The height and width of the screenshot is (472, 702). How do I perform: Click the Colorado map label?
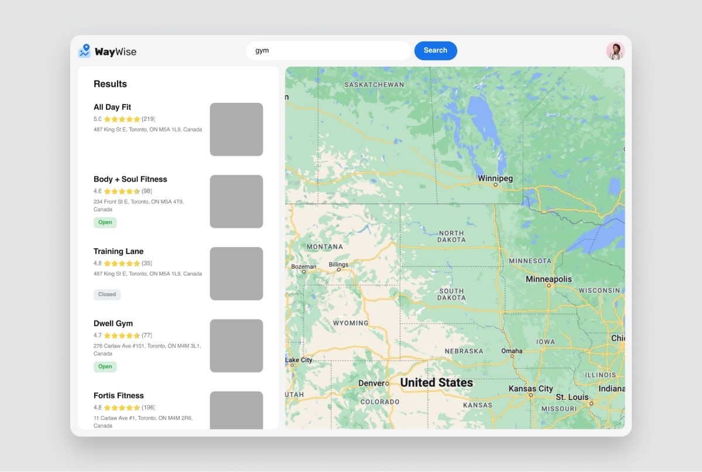[380, 402]
